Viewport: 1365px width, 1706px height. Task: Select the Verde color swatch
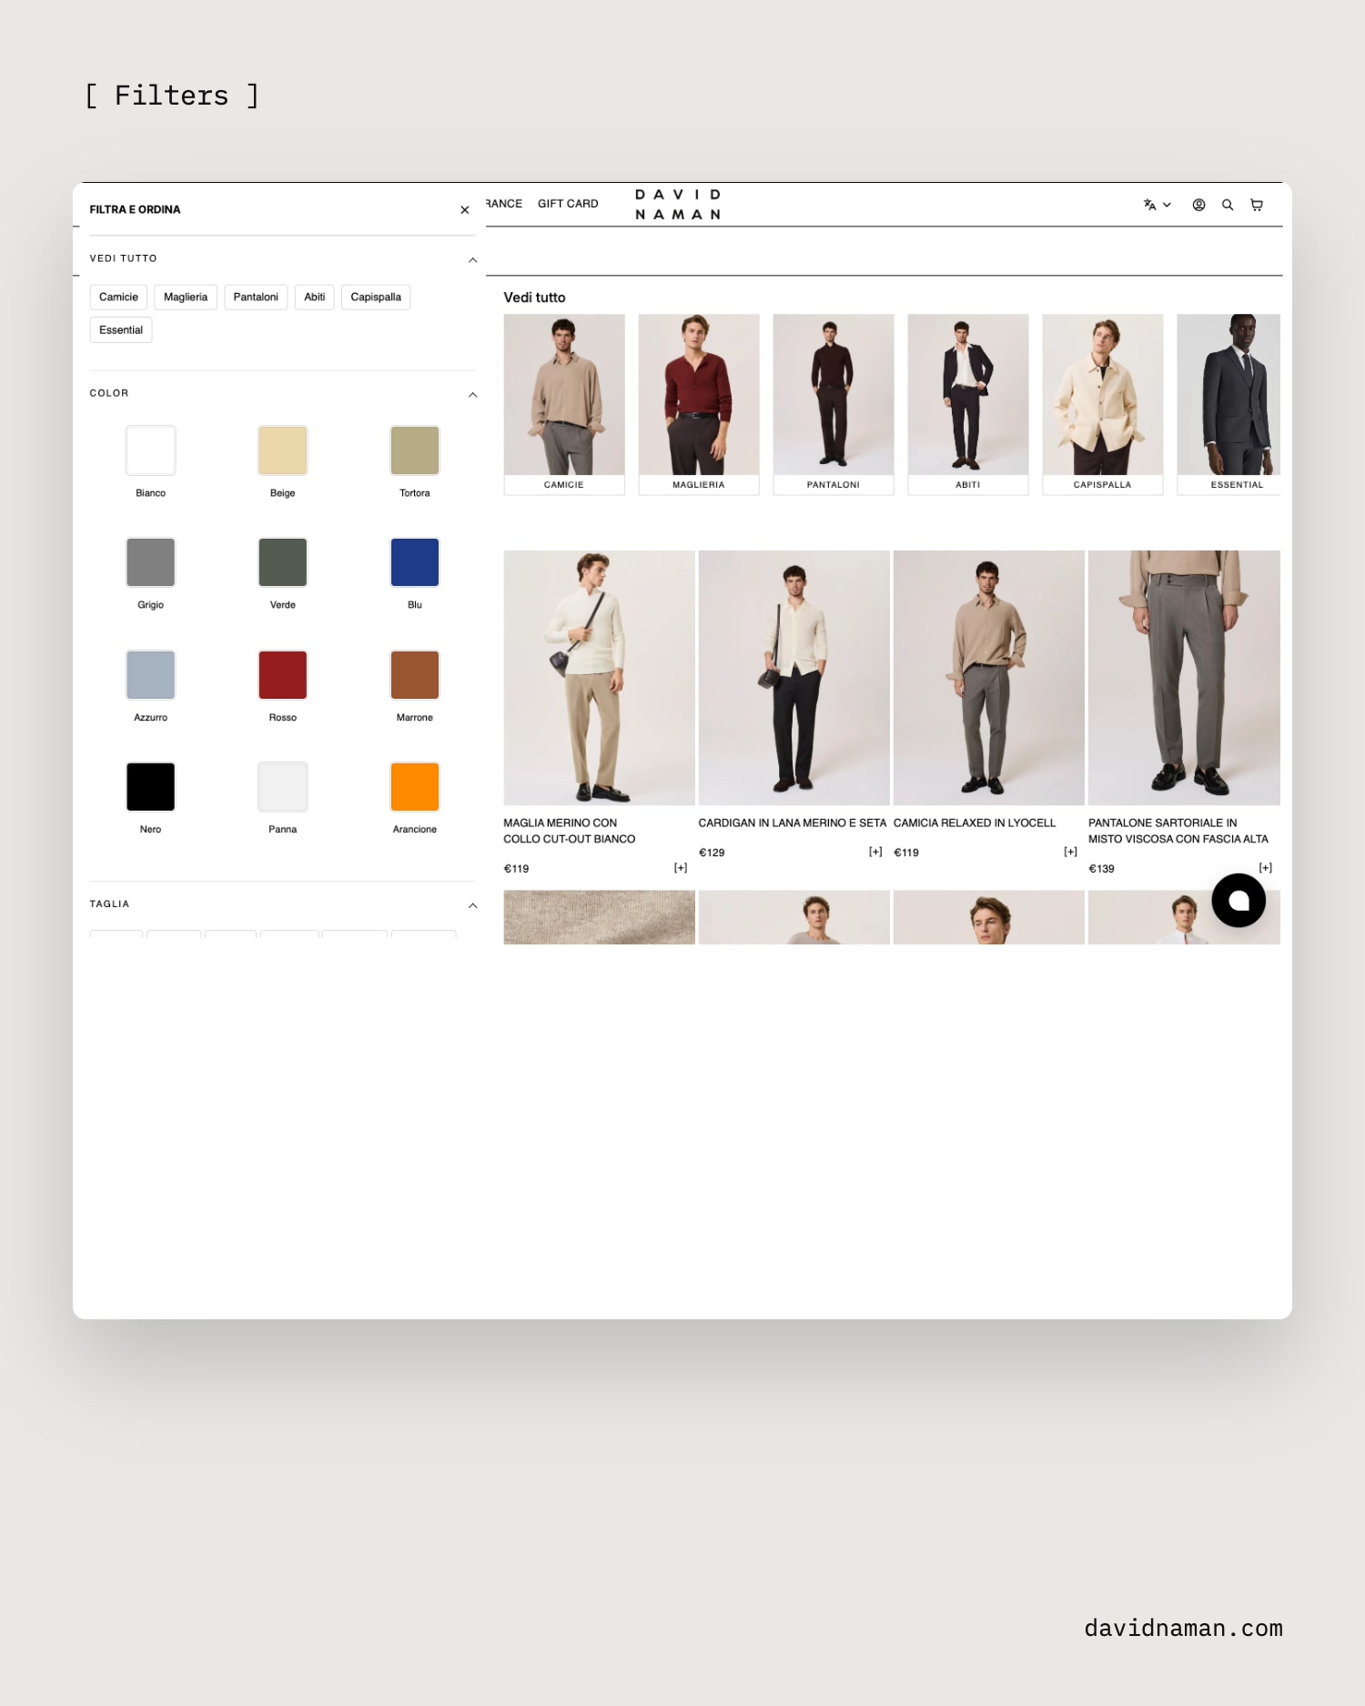(283, 562)
